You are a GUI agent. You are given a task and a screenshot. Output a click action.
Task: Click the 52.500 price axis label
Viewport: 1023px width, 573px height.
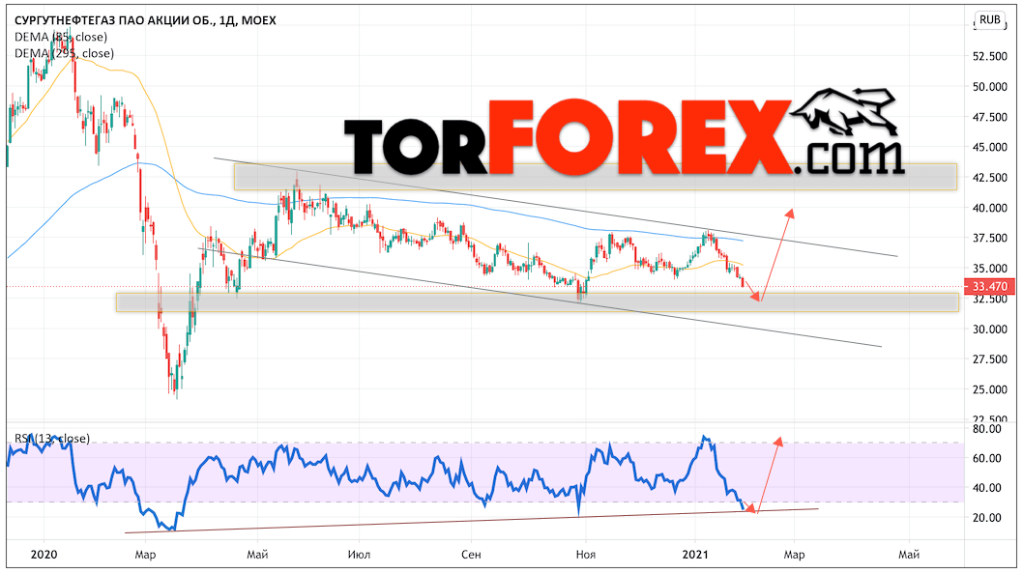pyautogui.click(x=990, y=56)
